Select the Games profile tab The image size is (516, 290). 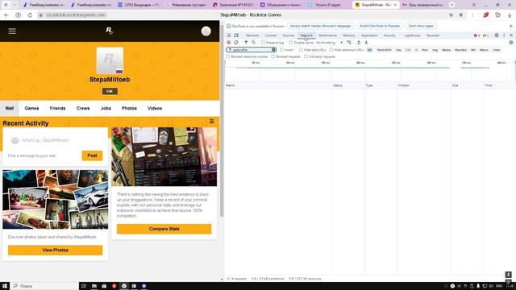point(31,108)
